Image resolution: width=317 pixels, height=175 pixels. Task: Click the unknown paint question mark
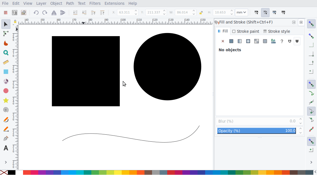click(282, 41)
